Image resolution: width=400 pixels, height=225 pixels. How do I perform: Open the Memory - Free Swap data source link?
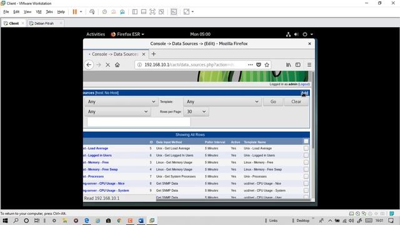[x=100, y=169]
